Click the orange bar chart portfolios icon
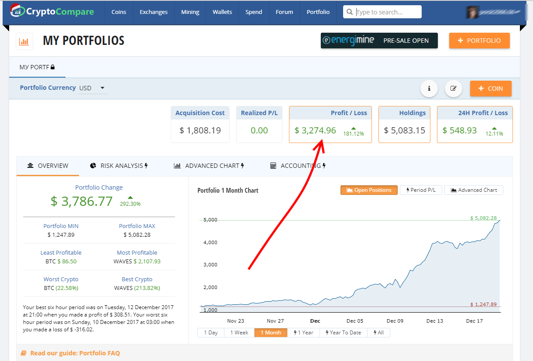Viewport: 533px width, 361px height. pos(24,42)
